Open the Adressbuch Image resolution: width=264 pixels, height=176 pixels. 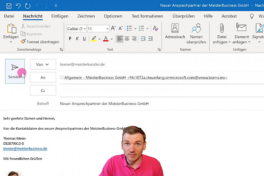point(175,31)
